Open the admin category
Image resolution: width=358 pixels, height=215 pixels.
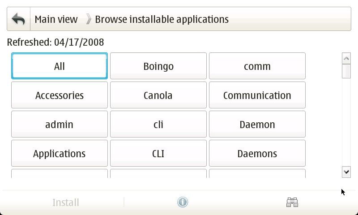pos(60,125)
